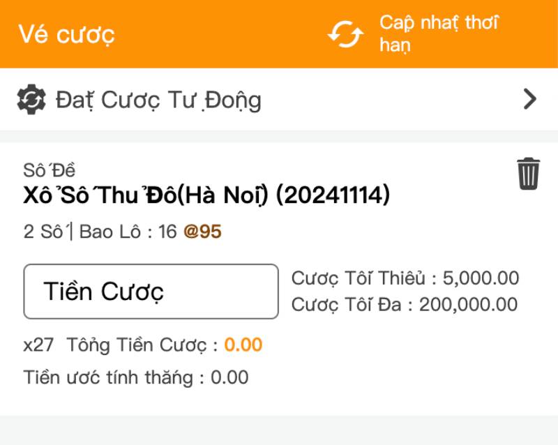Click the refresh icon beside Cập nhật thời hạn
Image resolution: width=558 pixels, height=445 pixels.
[x=347, y=32]
